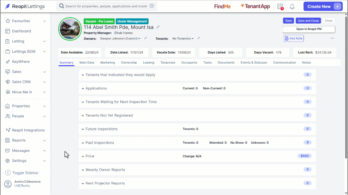Image resolution: width=348 pixels, height=195 pixels.
Task: Click the Toggle Sidebar arrow icon
Action: click(x=8, y=172)
